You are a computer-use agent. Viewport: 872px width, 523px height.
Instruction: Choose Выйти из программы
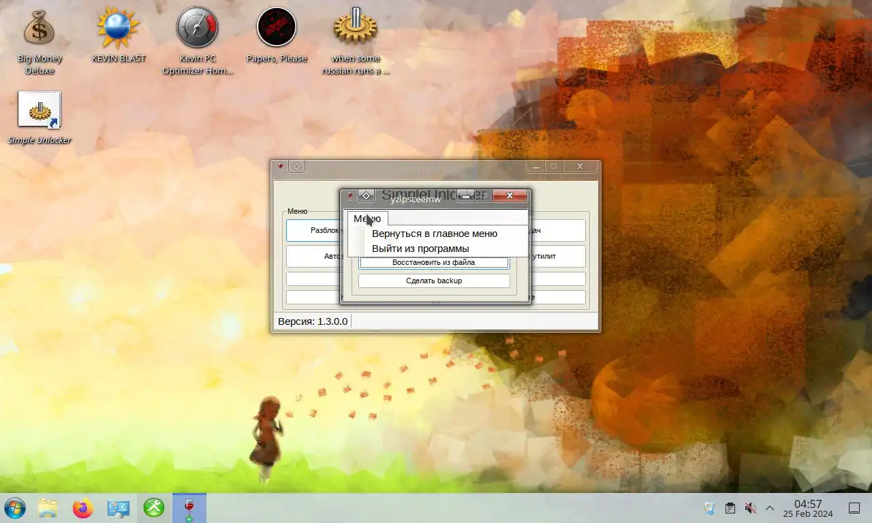(420, 249)
